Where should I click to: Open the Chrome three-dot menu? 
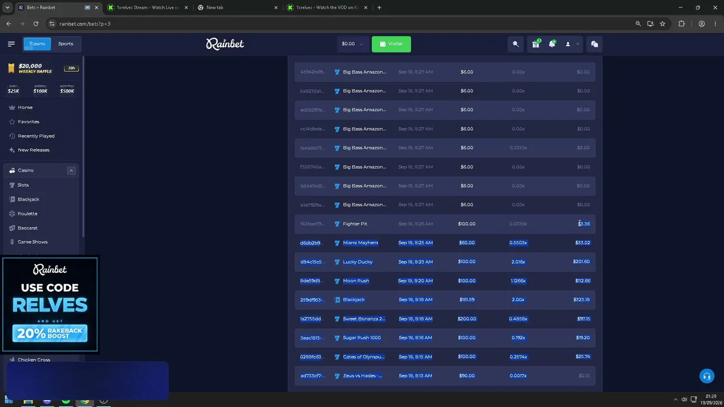(x=715, y=24)
